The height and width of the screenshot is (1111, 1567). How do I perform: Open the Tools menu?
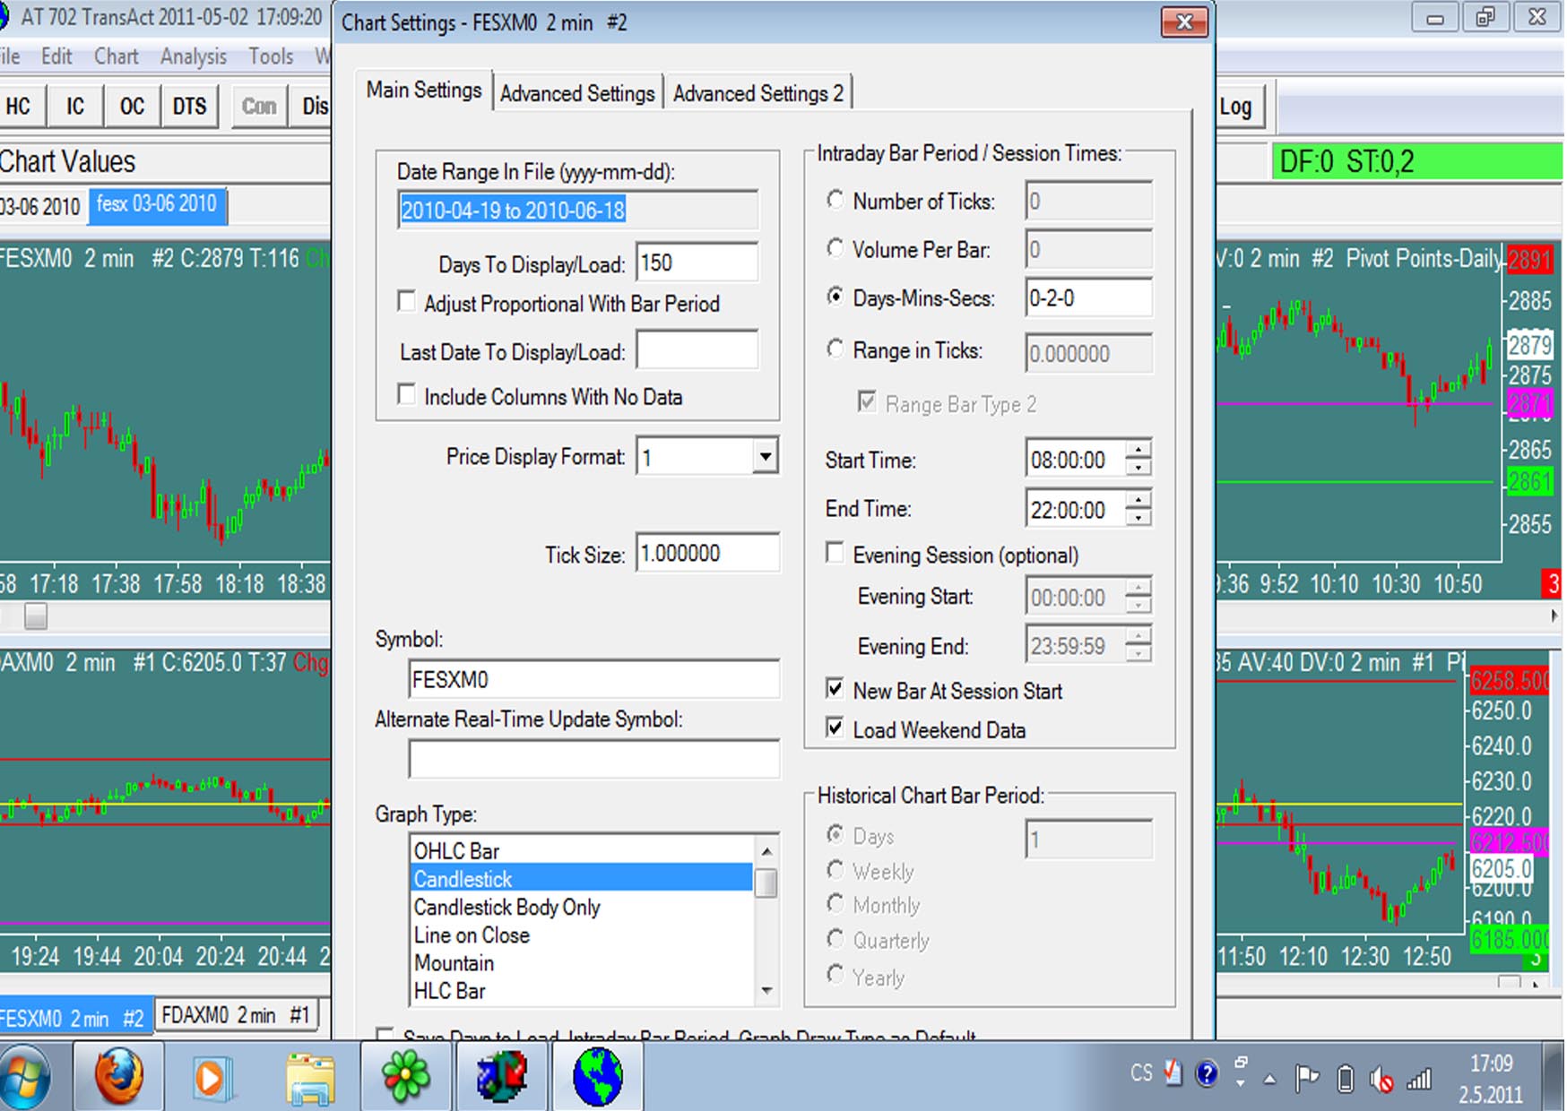coord(271,56)
